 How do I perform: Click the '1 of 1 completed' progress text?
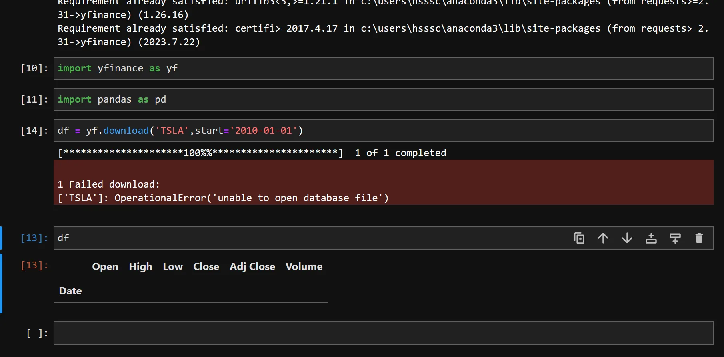pyautogui.click(x=400, y=153)
